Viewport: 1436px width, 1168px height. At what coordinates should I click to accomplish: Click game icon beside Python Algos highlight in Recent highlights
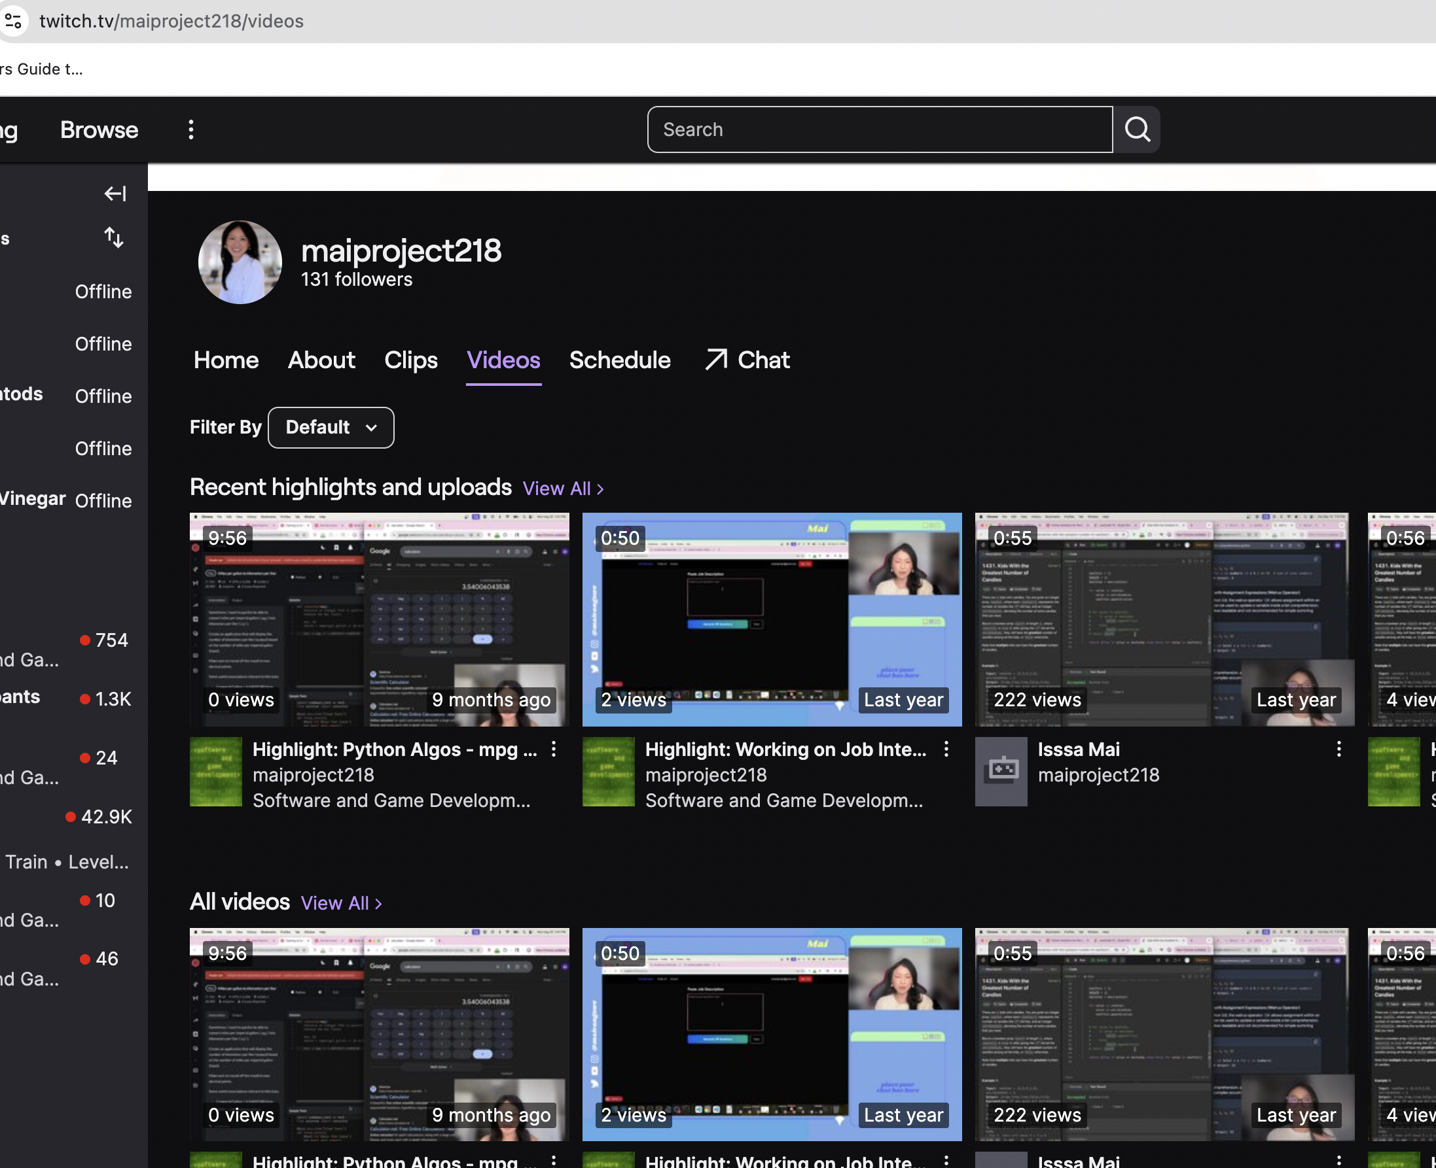point(215,772)
